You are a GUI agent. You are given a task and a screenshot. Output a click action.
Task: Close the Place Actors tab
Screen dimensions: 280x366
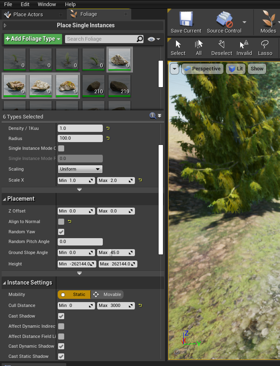coord(61,15)
